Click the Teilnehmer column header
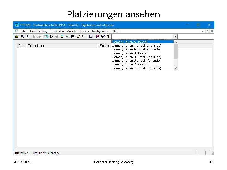The image size is (227, 170). pyautogui.click(x=62, y=46)
